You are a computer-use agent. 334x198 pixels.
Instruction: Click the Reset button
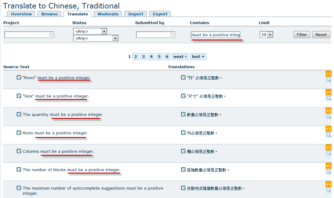tap(321, 34)
